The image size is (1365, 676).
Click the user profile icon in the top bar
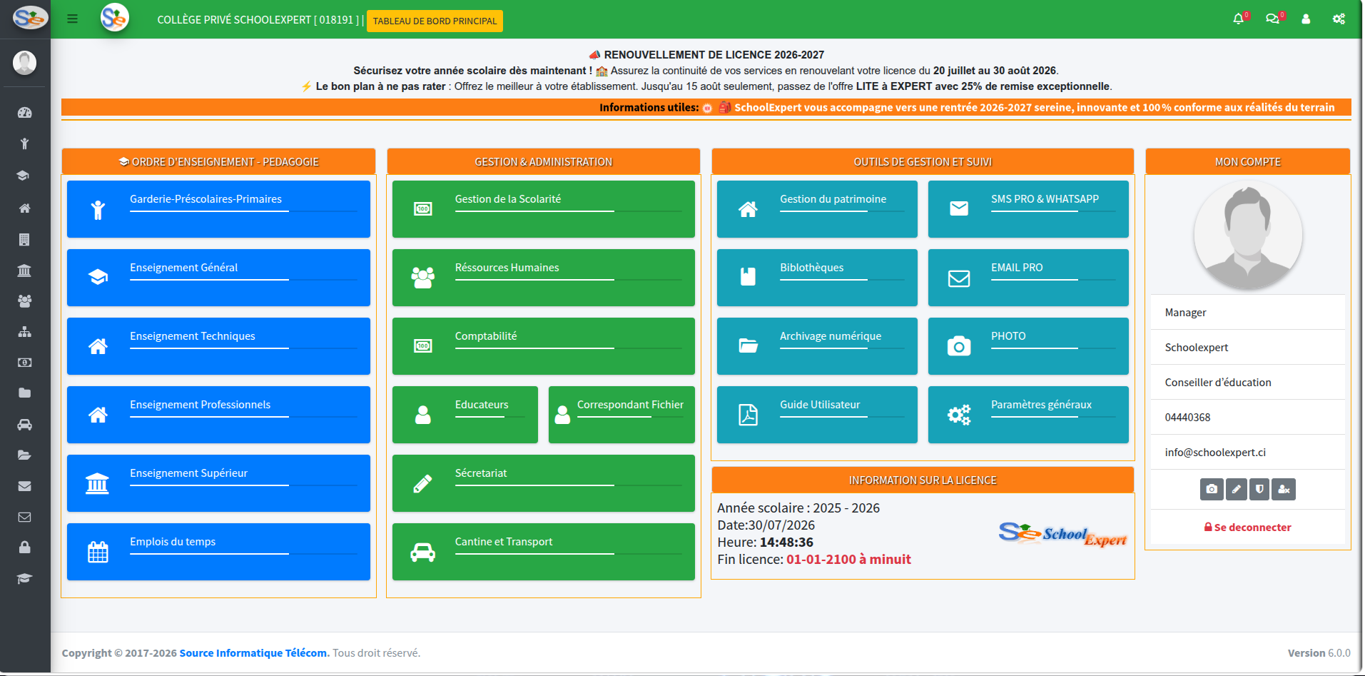pos(1306,19)
